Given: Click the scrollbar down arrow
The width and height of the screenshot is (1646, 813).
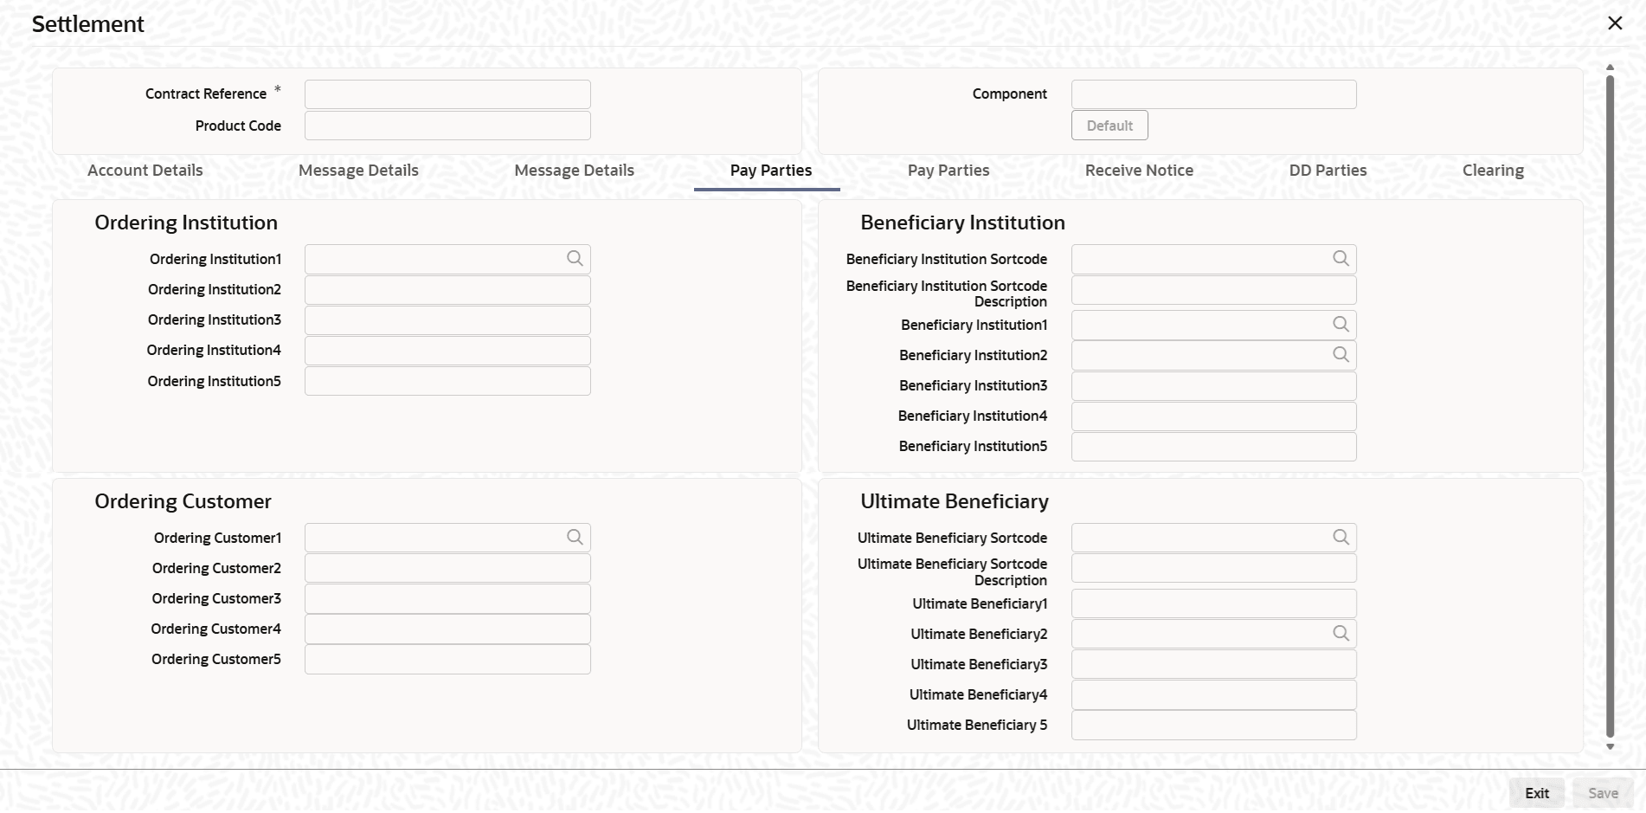Looking at the screenshot, I should 1610,746.
